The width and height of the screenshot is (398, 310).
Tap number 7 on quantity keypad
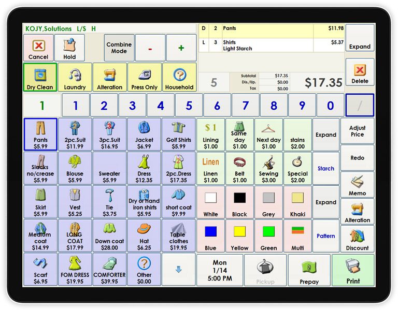coord(245,106)
